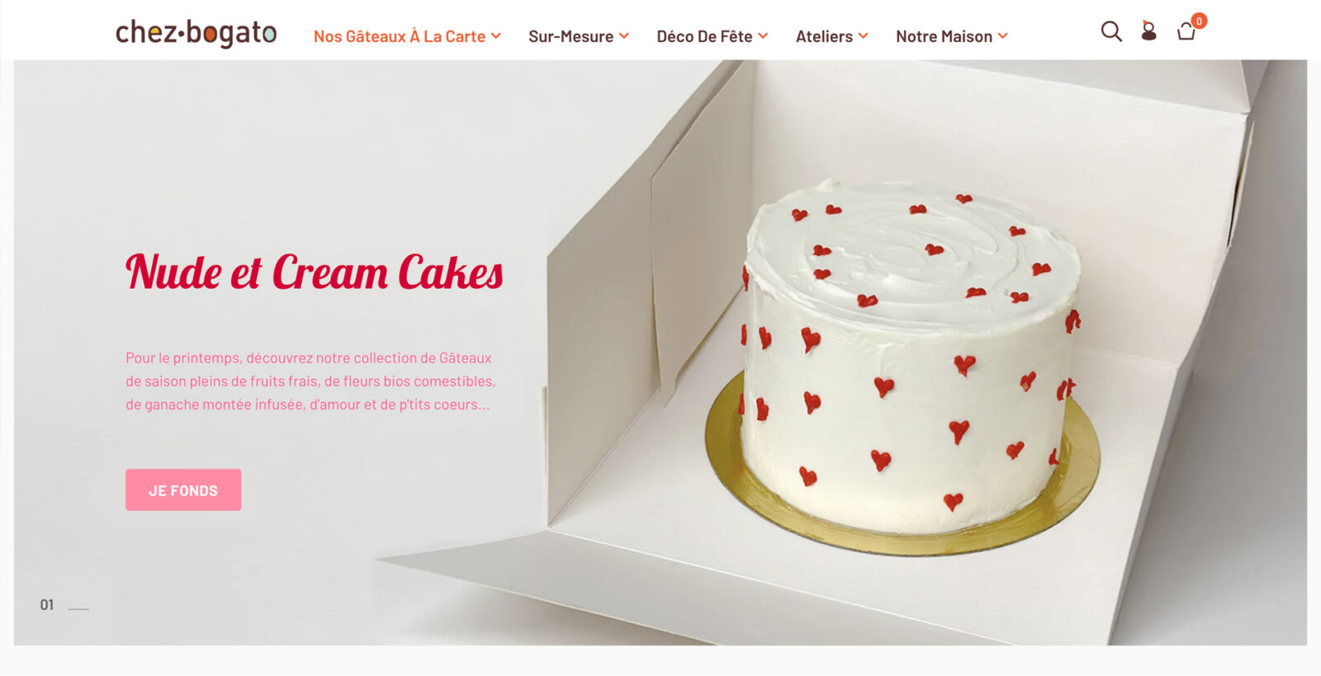Click the orange cart count badge
Image resolution: width=1321 pixels, height=676 pixels.
(x=1200, y=21)
